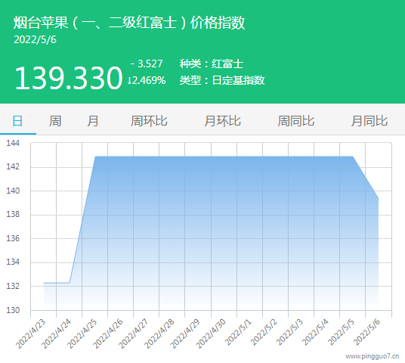Click the 2022/5/6 date under the title

35,40
